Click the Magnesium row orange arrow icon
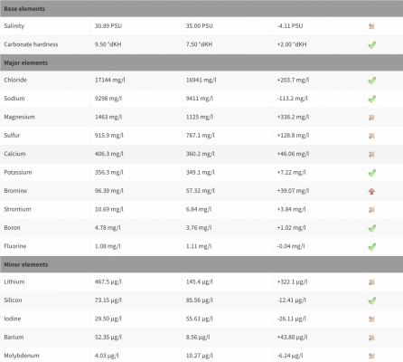This screenshot has height=362, width=403. click(x=371, y=118)
